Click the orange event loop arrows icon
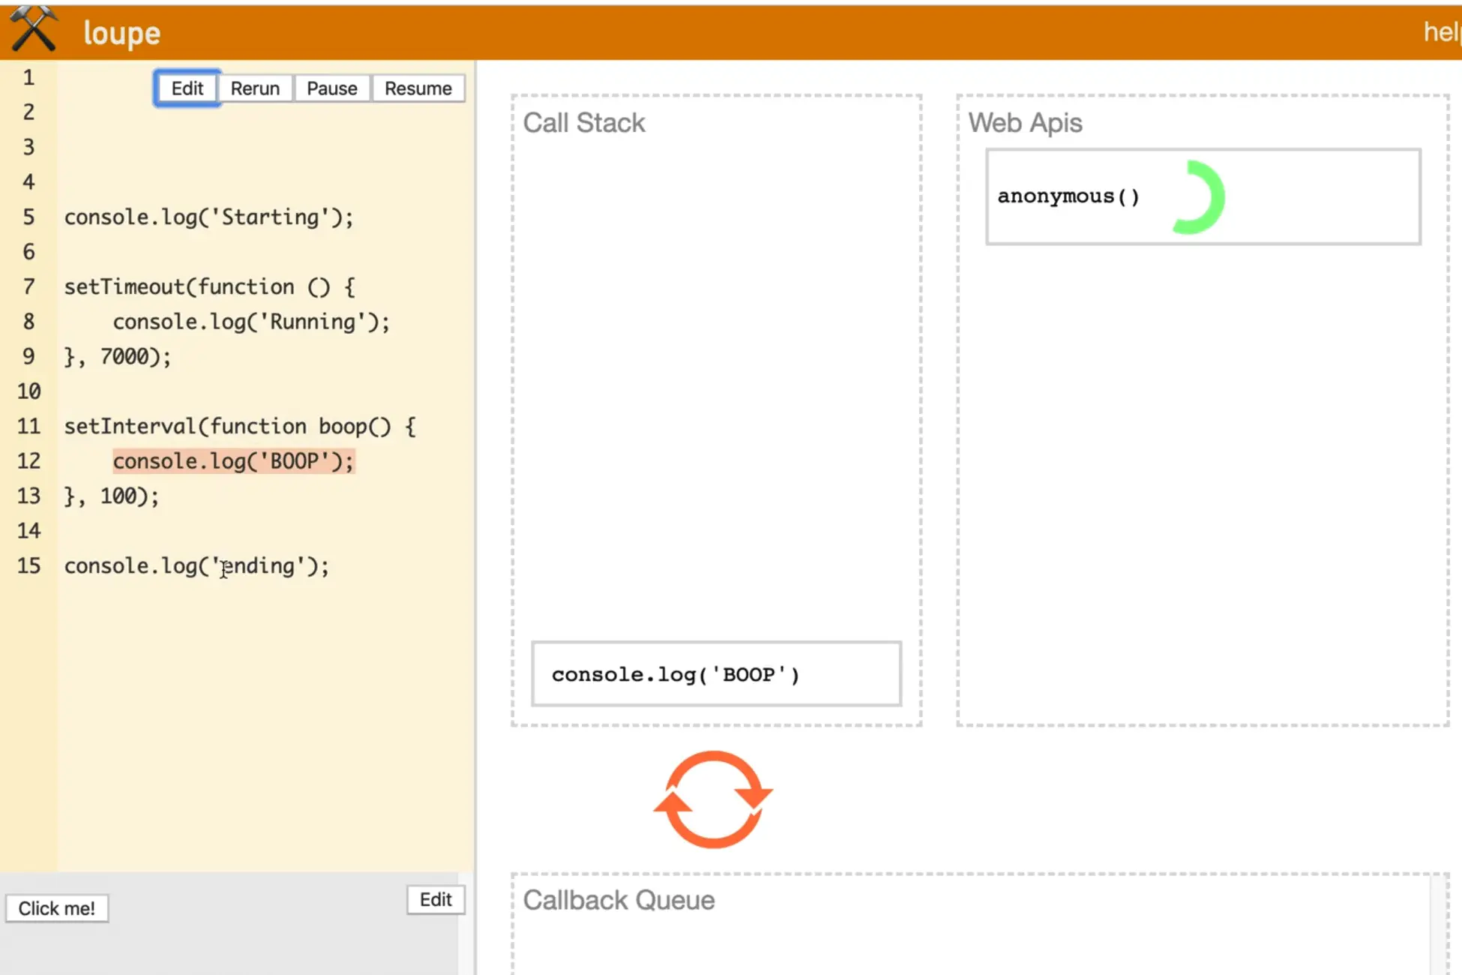The height and width of the screenshot is (975, 1462). [713, 799]
